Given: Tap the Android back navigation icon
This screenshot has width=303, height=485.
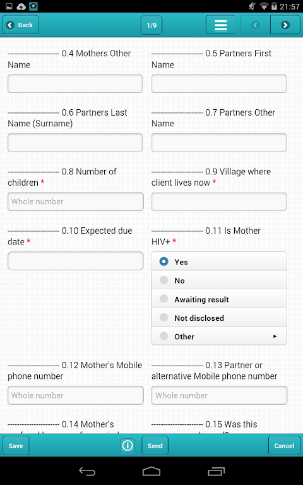Looking at the screenshot, I should 87,471.
